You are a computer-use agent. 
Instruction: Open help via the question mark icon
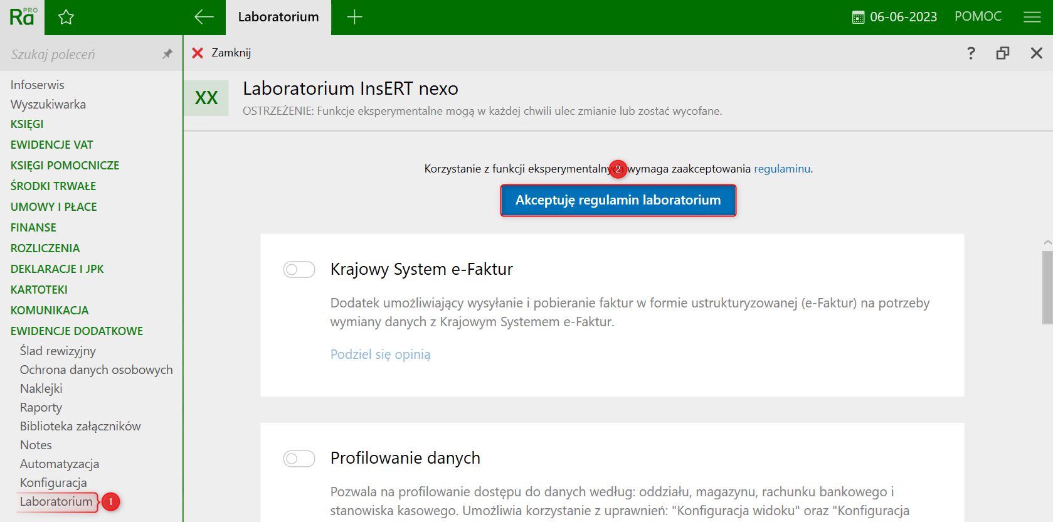pos(971,53)
